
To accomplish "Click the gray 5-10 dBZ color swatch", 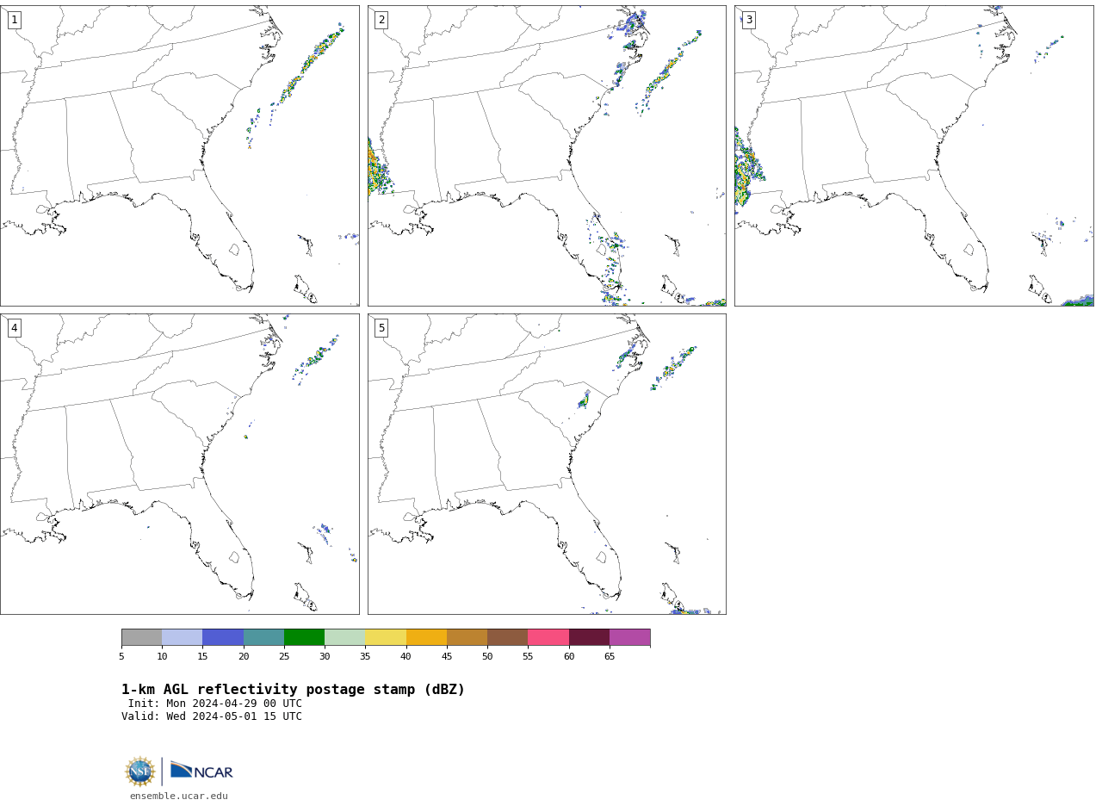I will point(141,637).
